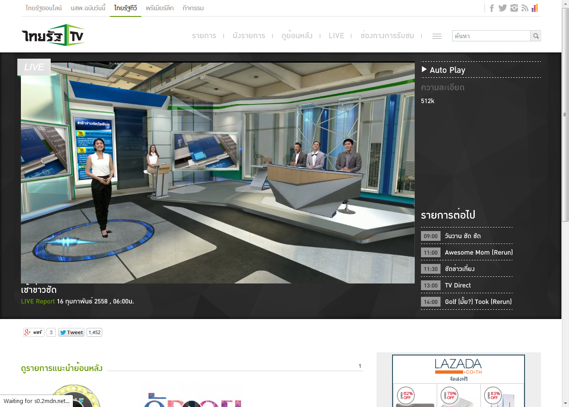
Task: Select the 512k quality option
Action: (x=428, y=101)
